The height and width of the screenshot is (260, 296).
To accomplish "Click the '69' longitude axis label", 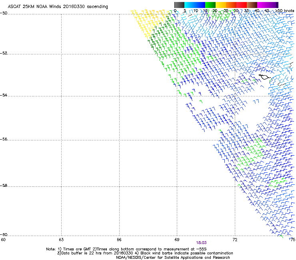I will pyautogui.click(x=177, y=240).
